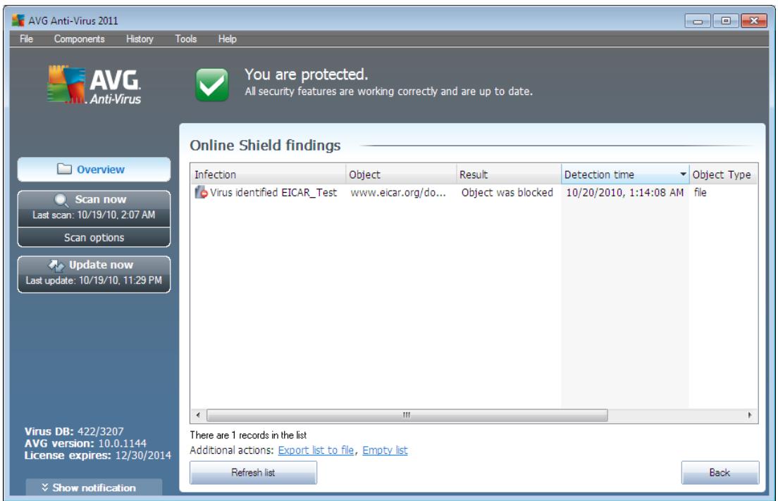Click the AVG Anti-Virus logo
The width and height of the screenshot is (778, 501).
pos(94,84)
